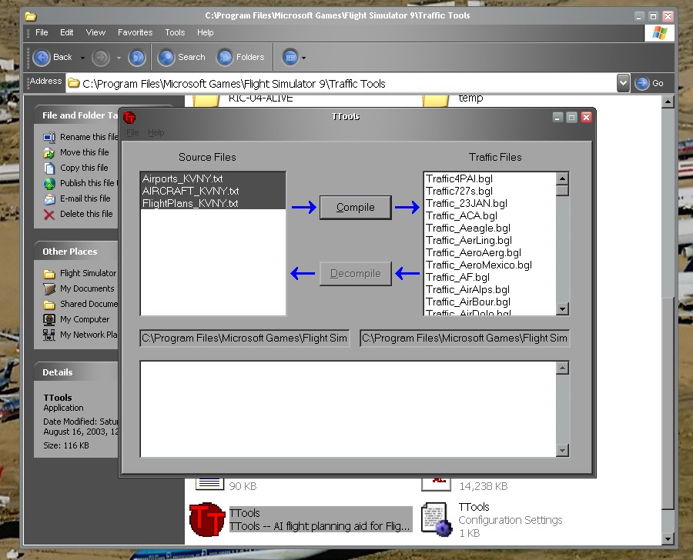Click Copy this file icon
The height and width of the screenshot is (560, 693).
tap(49, 168)
